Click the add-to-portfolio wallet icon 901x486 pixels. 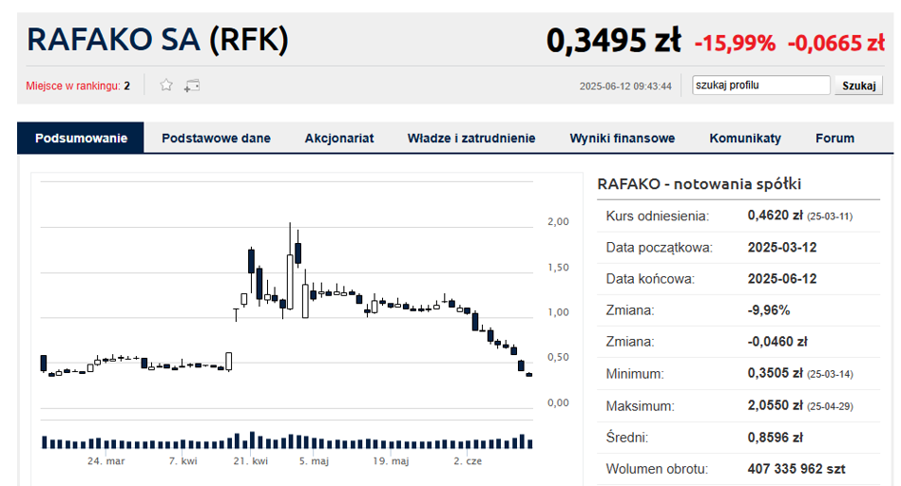192,85
